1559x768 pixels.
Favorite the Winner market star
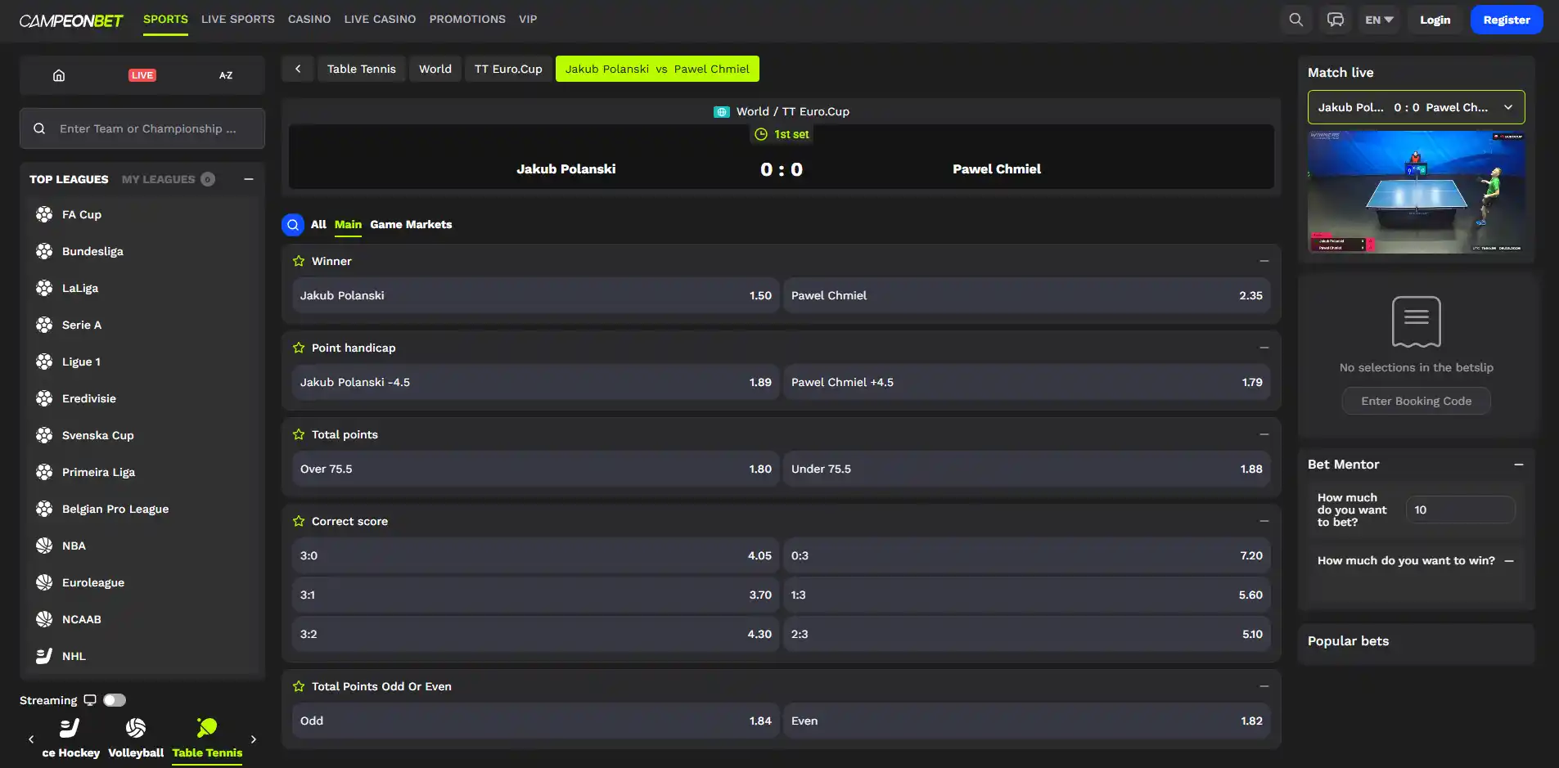tap(299, 261)
